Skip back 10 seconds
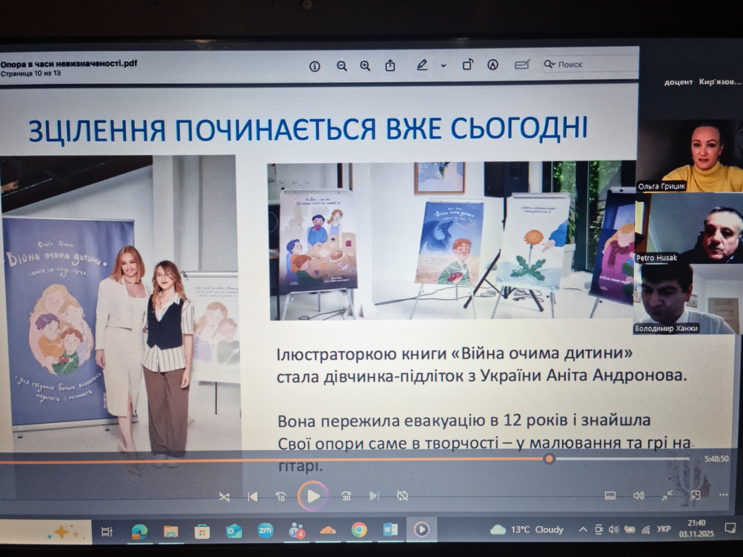 [x=281, y=496]
